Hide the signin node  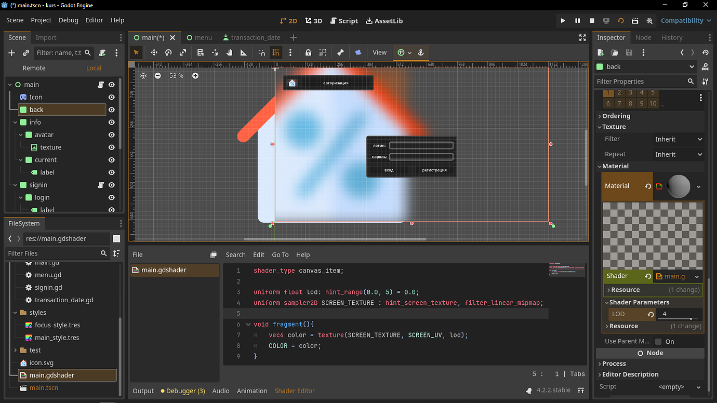click(x=111, y=185)
